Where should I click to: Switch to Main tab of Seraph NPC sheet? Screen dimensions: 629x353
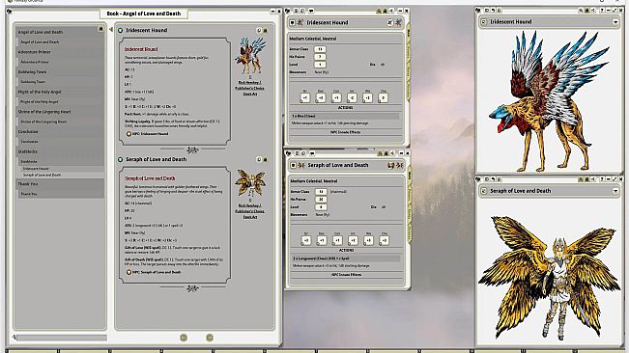pos(409,175)
